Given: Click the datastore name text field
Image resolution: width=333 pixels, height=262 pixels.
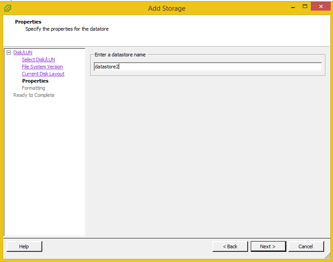Looking at the screenshot, I should (208, 67).
